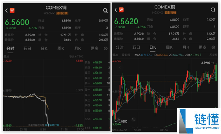The height and width of the screenshot is (134, 221).
Task: Click the MA10 6.6704 indicator value
Action: pyautogui.click(x=160, y=55)
